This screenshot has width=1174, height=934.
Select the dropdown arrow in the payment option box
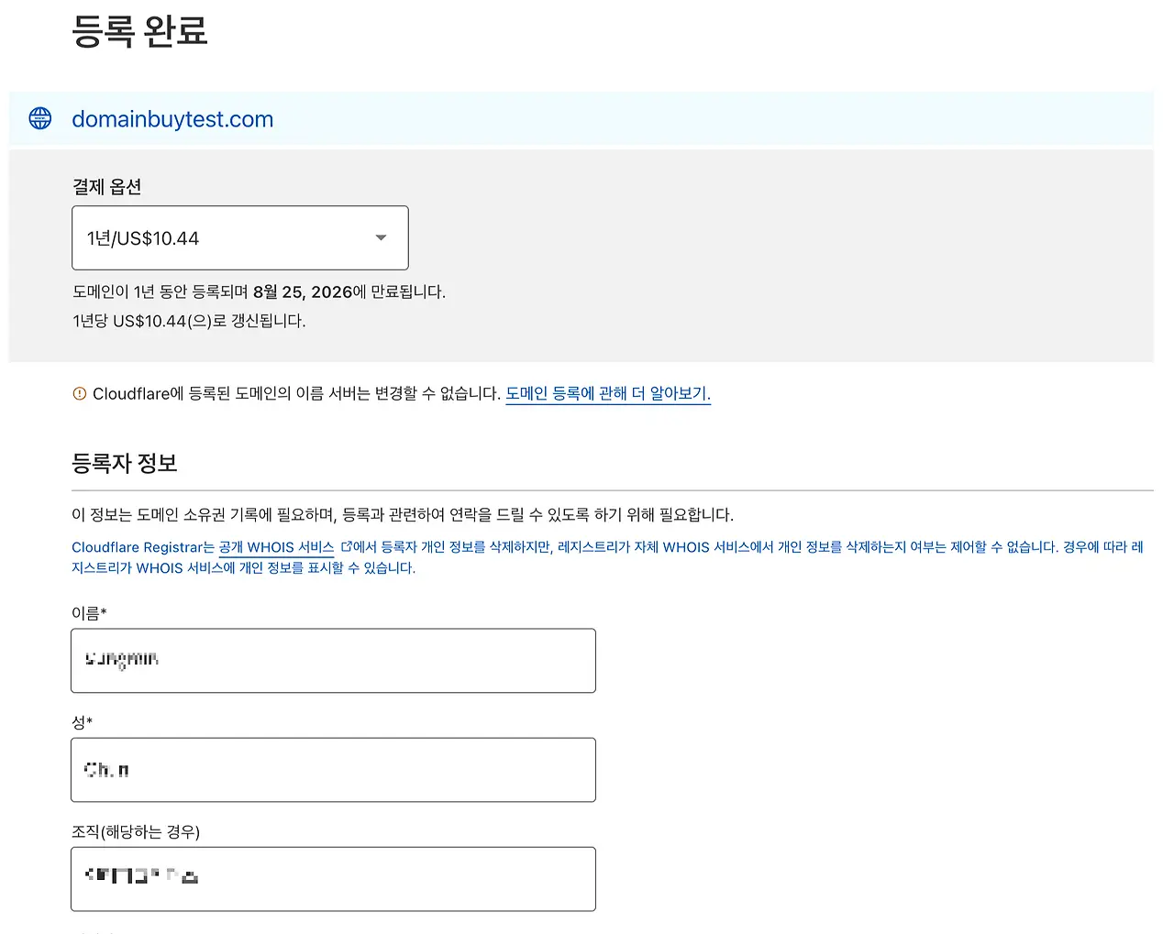click(x=381, y=237)
